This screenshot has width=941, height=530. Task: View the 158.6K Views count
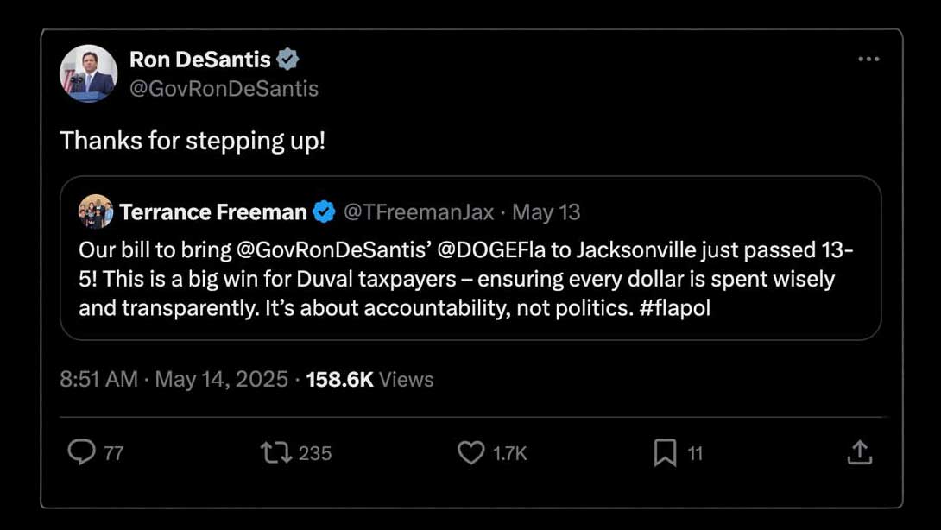[x=369, y=380]
